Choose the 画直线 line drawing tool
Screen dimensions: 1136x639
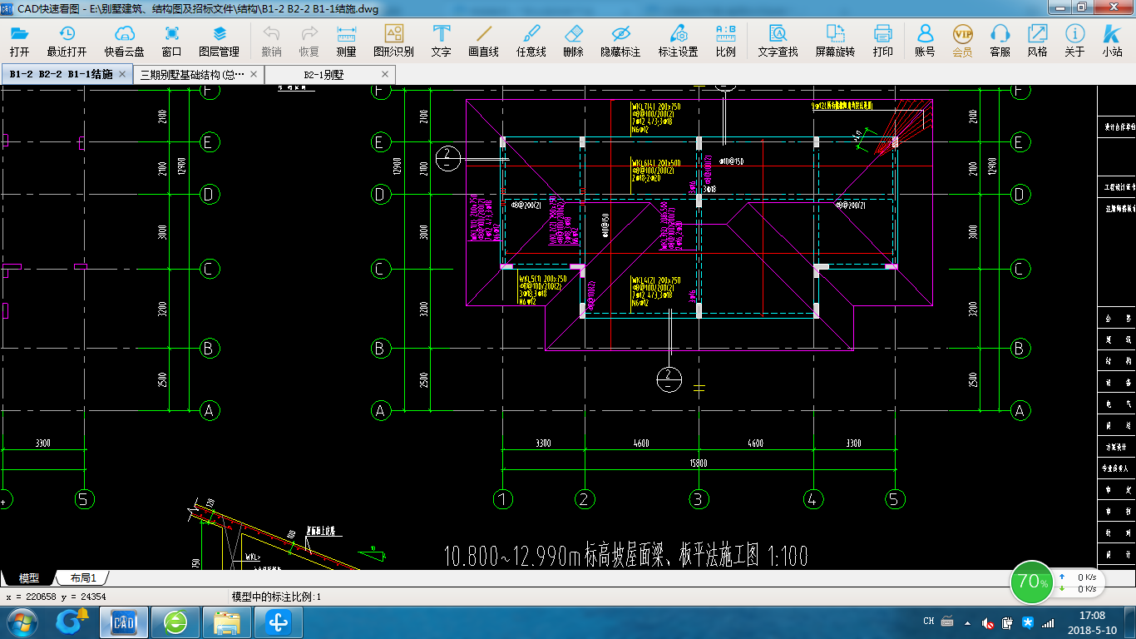click(483, 41)
